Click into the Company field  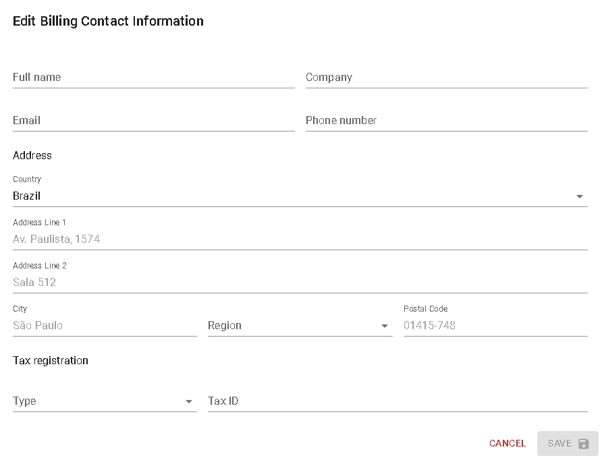[x=446, y=78]
